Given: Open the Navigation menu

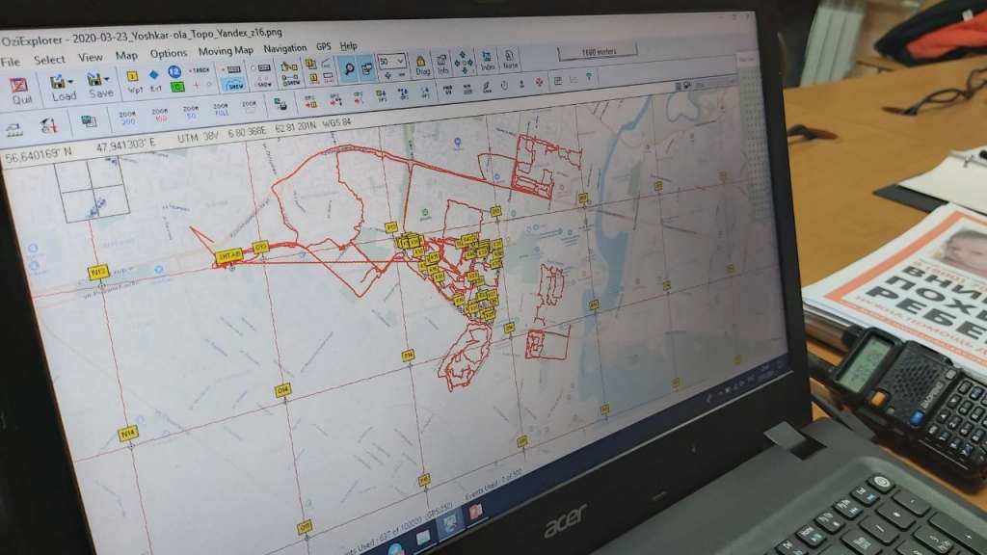Looking at the screenshot, I should pyautogui.click(x=284, y=48).
